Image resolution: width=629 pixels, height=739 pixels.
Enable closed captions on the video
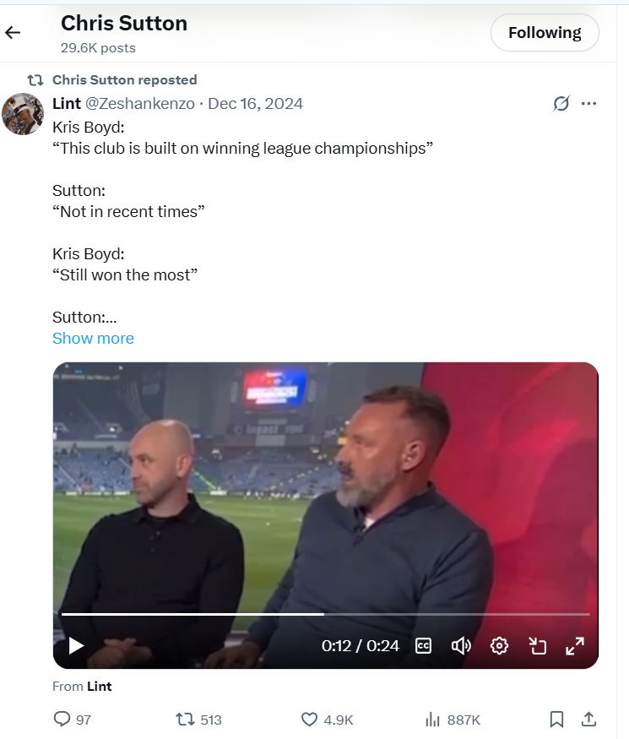pos(423,645)
